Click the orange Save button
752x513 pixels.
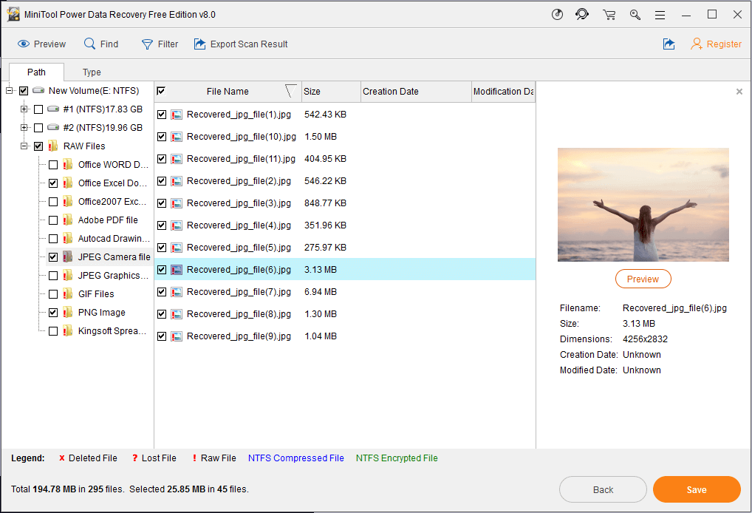coord(696,489)
